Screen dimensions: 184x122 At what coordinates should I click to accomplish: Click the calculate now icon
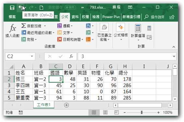[149, 28]
